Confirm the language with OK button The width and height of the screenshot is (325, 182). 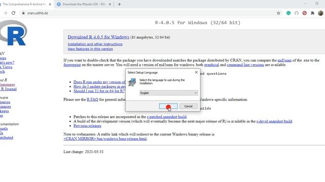pyautogui.click(x=168, y=106)
